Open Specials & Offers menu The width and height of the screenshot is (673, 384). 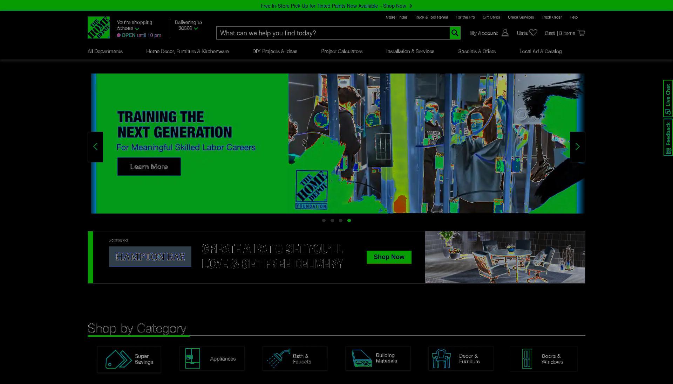pyautogui.click(x=477, y=51)
